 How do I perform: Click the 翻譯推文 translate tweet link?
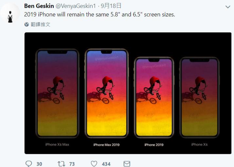pos(41,24)
